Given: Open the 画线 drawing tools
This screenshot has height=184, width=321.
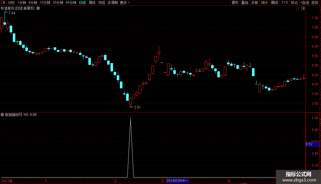Looking at the screenshot, I should [x=274, y=3].
